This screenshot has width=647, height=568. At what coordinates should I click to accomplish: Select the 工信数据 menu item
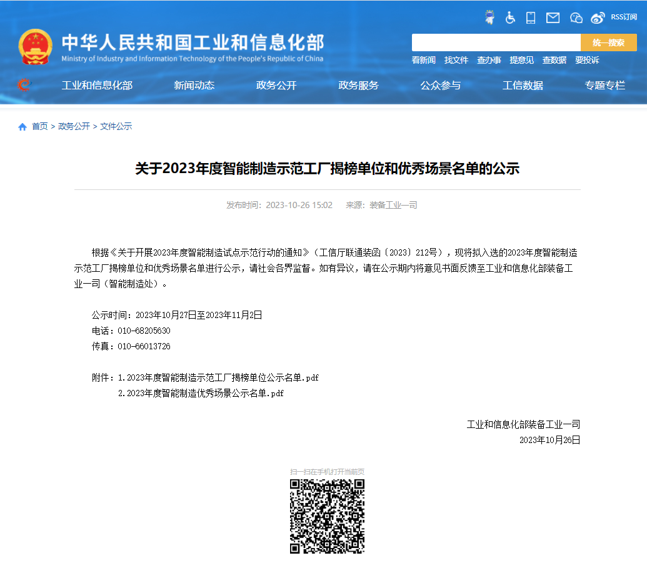click(x=522, y=86)
